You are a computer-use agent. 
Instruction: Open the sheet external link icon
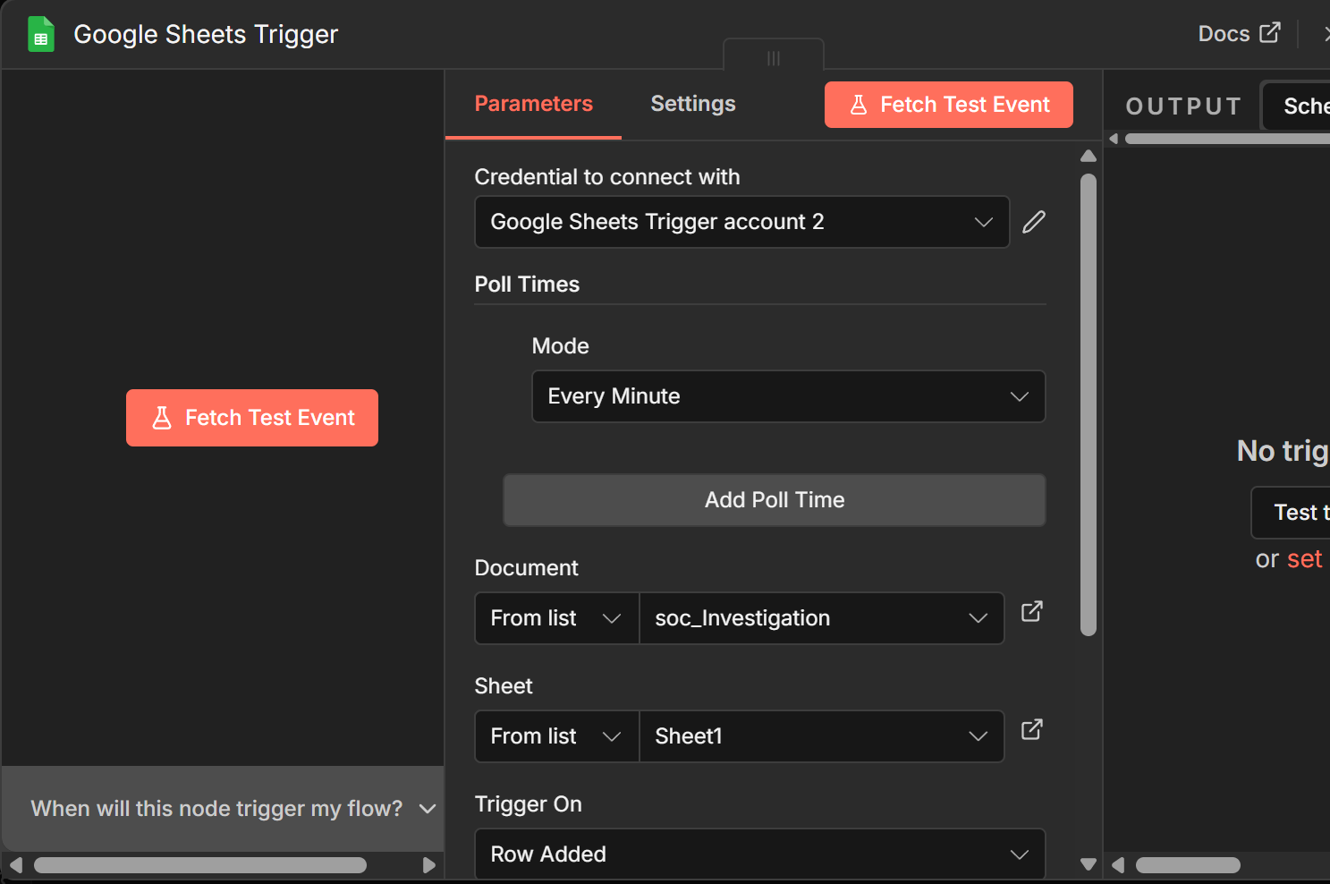(1032, 730)
